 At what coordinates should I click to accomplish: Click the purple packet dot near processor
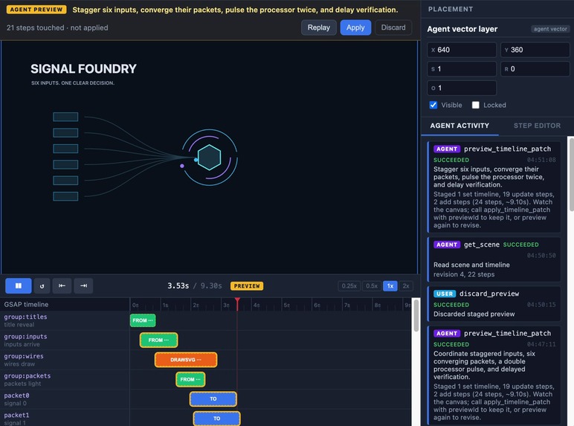click(182, 166)
